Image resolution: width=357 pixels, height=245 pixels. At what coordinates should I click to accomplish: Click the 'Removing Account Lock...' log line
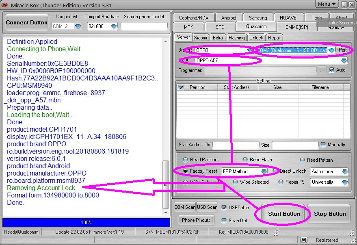[43, 188]
